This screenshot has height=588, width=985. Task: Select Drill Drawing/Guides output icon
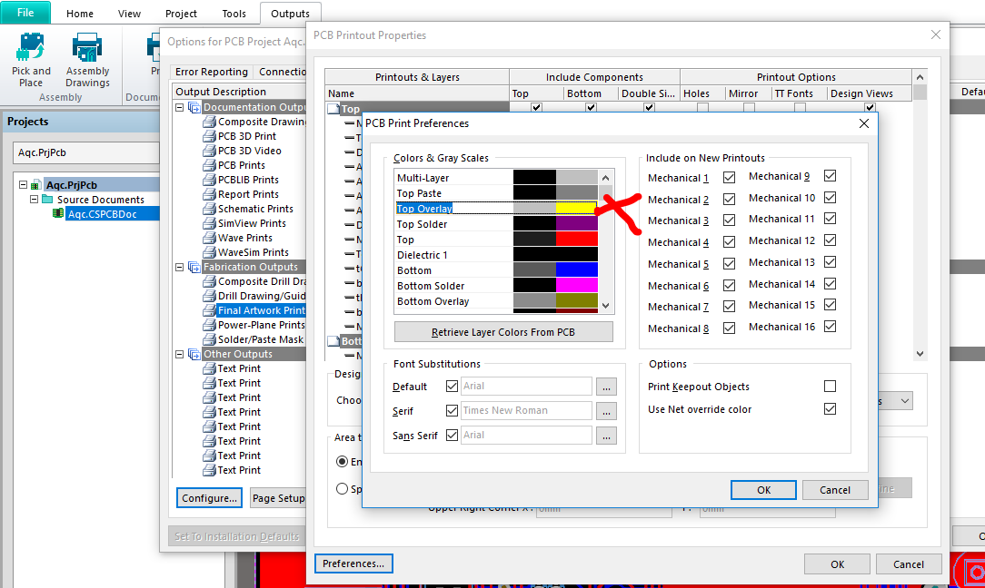[x=209, y=296]
